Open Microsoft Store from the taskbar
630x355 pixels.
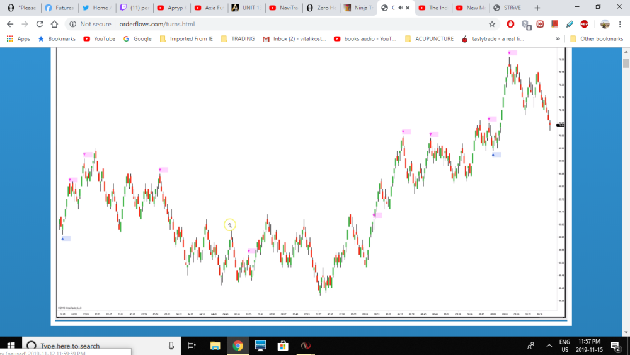click(x=283, y=346)
